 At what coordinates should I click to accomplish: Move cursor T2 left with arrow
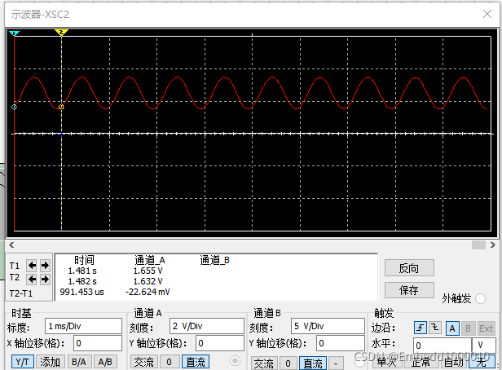click(32, 279)
